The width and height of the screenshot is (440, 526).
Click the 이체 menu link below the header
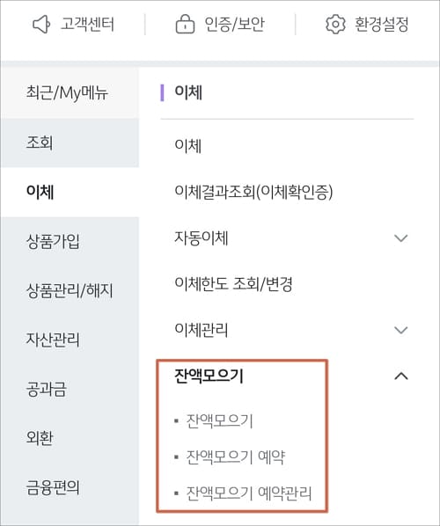pyautogui.click(x=188, y=146)
